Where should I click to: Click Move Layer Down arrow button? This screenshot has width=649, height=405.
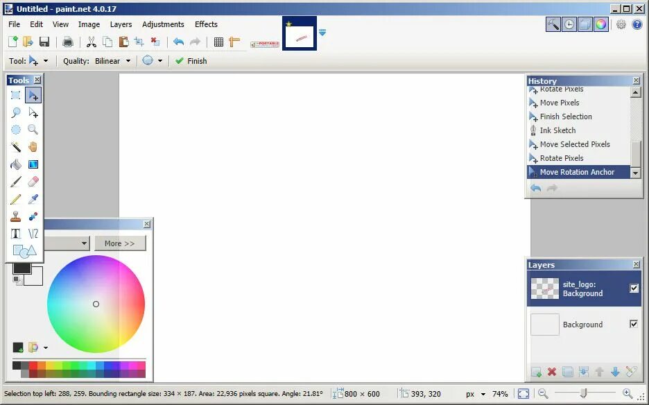(616, 372)
